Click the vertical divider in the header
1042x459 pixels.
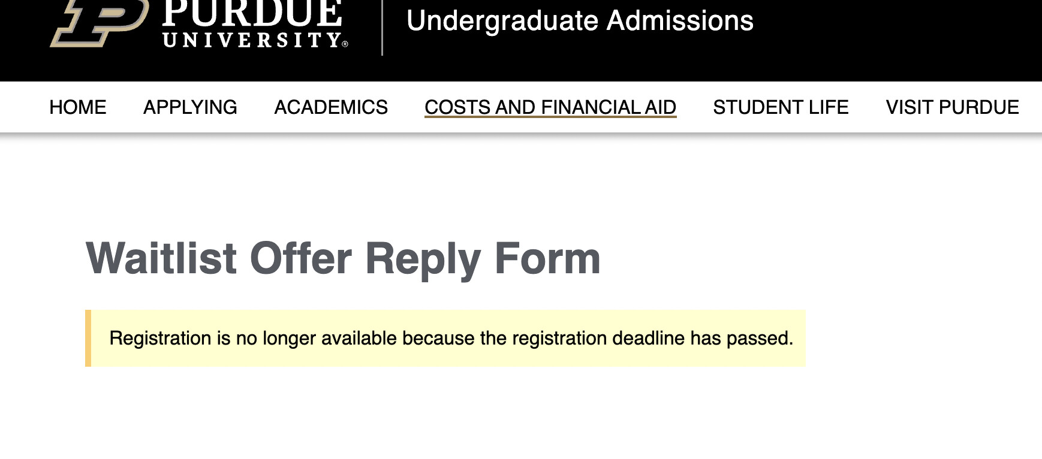pos(382,27)
